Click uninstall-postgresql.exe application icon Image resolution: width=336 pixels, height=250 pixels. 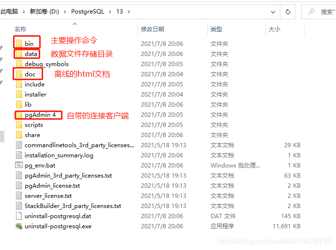pyautogui.click(x=19, y=226)
